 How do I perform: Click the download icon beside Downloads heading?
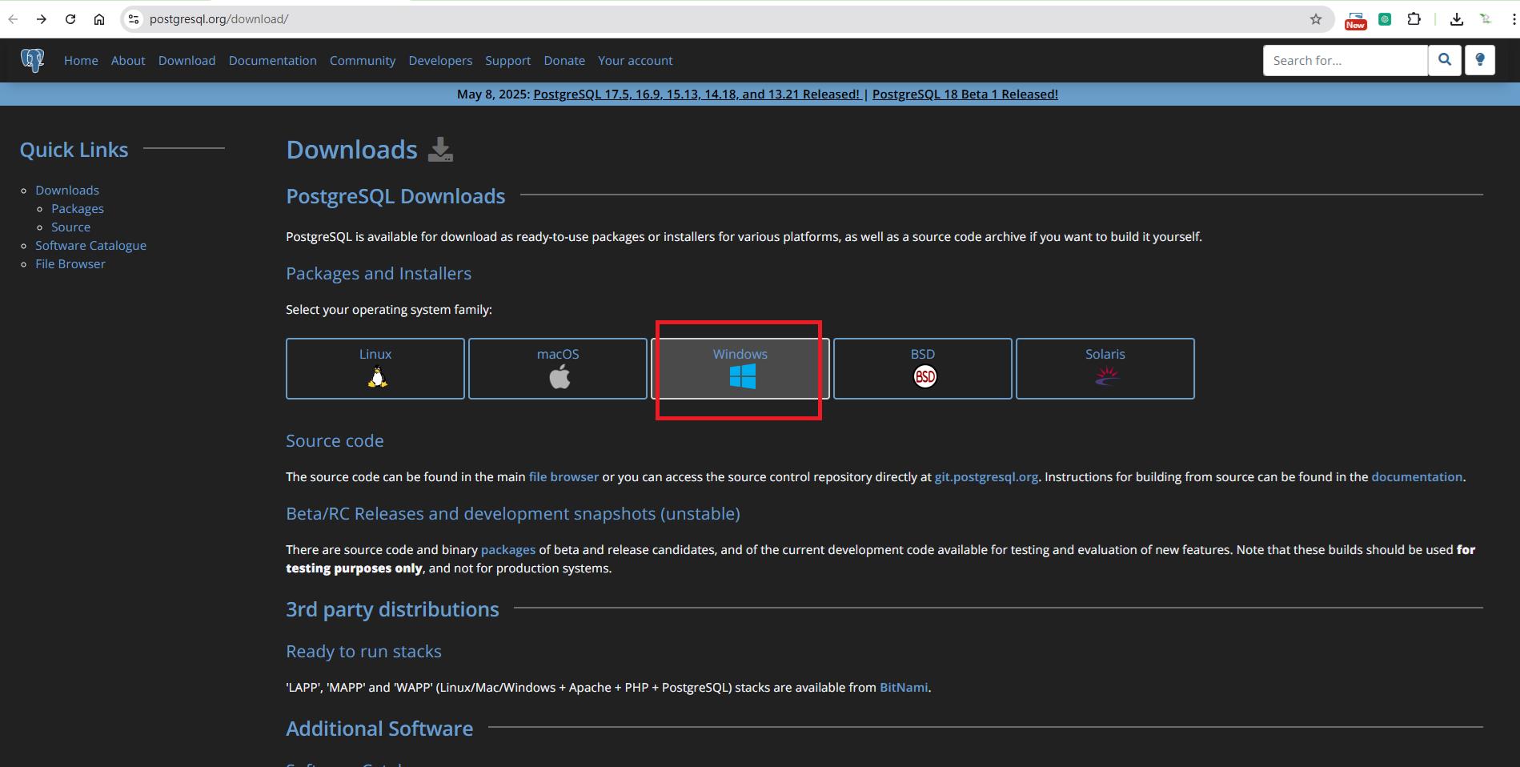(440, 150)
